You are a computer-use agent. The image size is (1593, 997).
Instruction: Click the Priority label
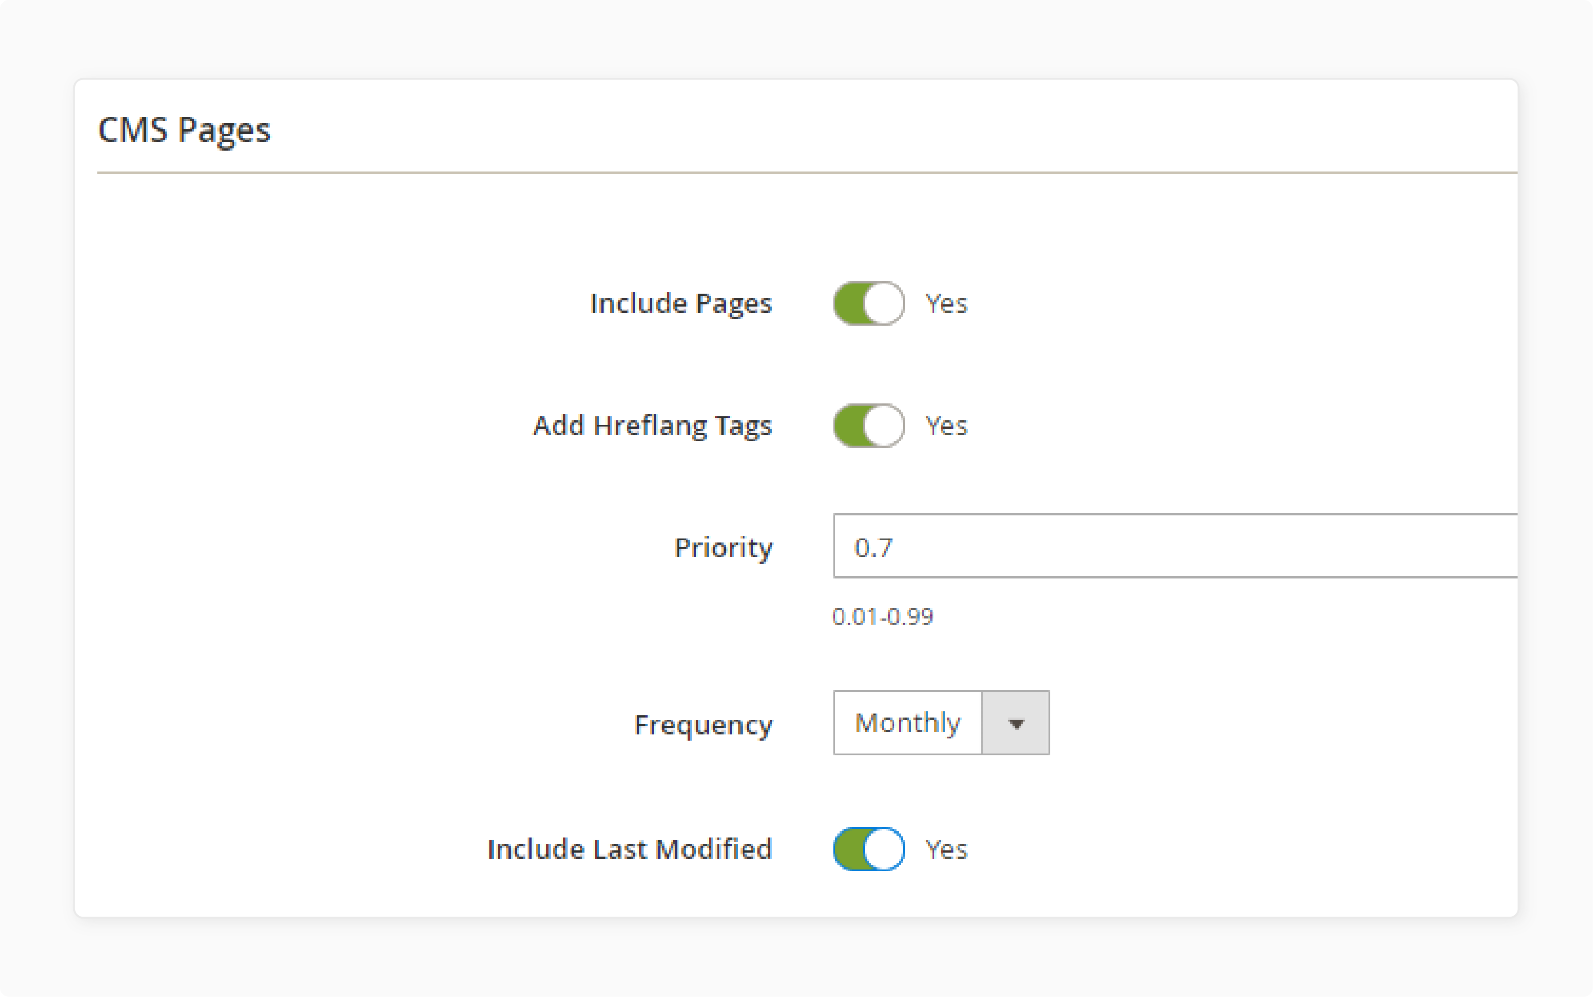tap(723, 549)
